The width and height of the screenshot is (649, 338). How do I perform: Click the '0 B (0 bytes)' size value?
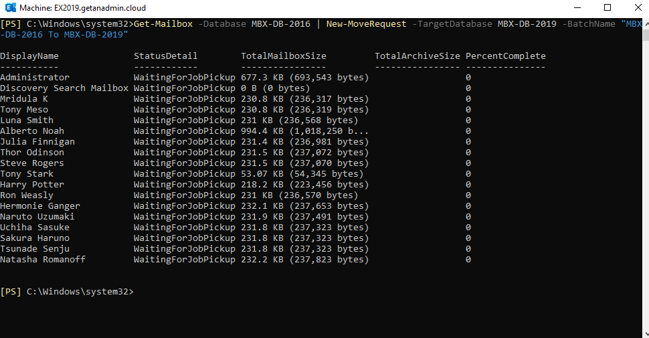tap(275, 88)
